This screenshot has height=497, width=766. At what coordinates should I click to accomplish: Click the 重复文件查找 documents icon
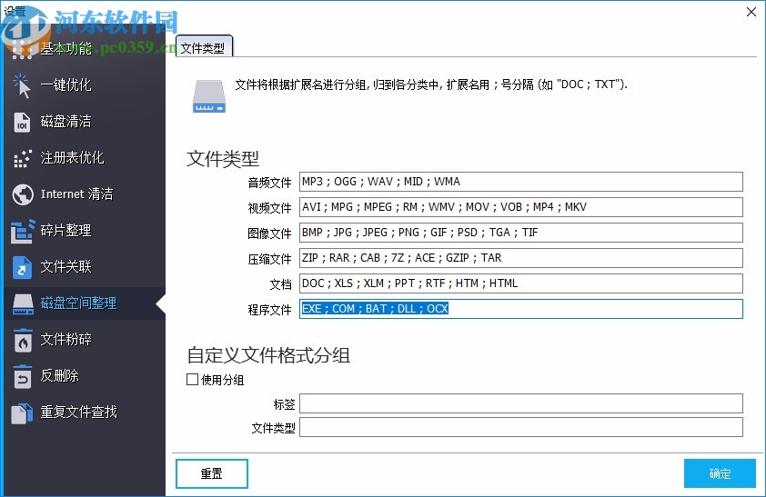[x=22, y=413]
